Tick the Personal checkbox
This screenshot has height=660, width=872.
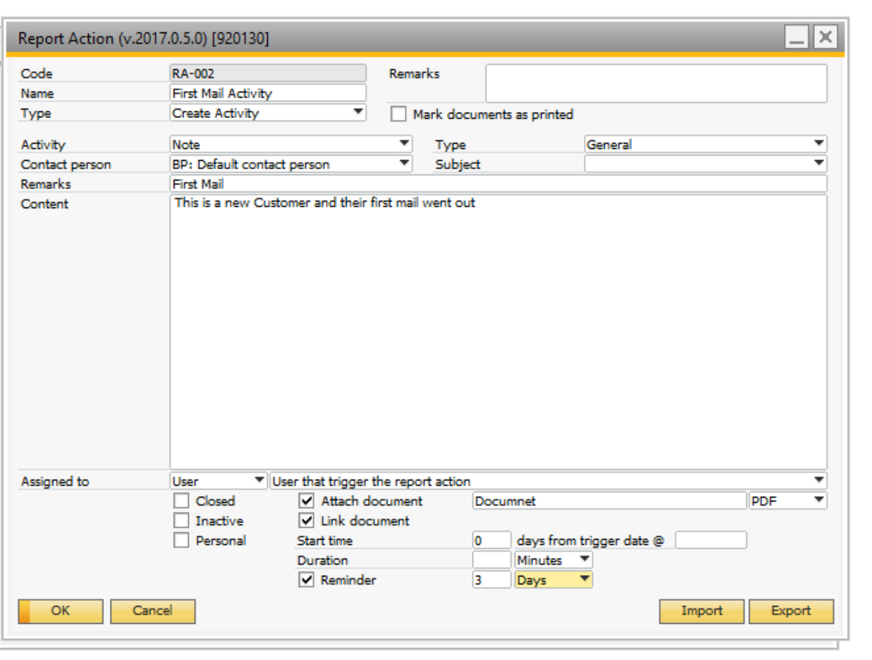point(181,540)
